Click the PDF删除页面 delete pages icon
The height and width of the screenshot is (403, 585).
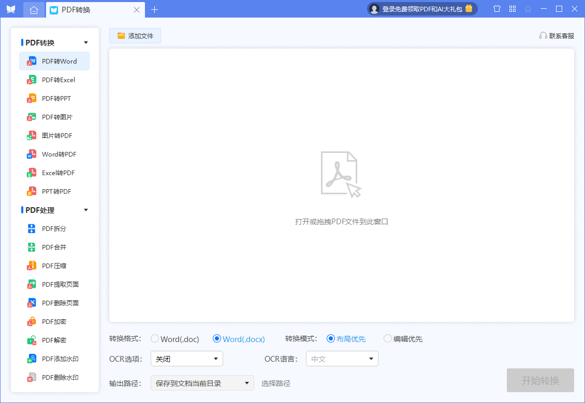point(32,303)
